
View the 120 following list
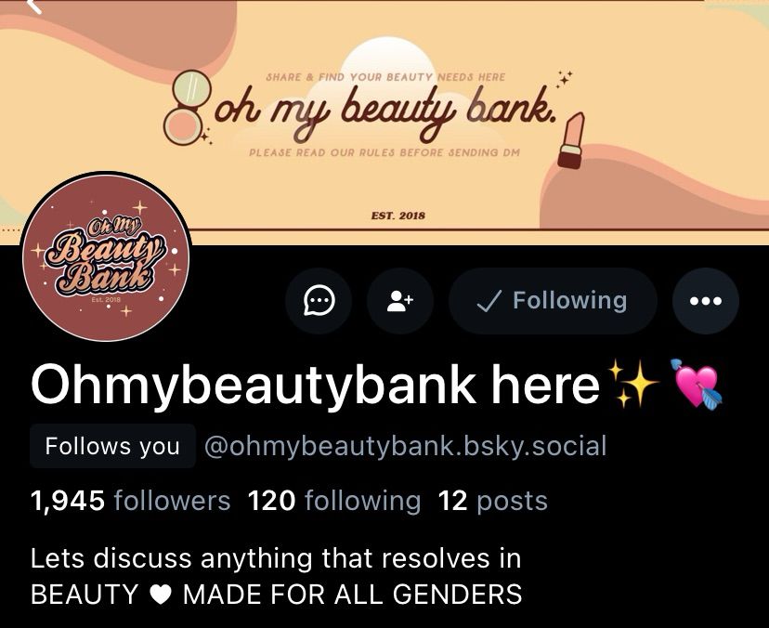click(334, 501)
